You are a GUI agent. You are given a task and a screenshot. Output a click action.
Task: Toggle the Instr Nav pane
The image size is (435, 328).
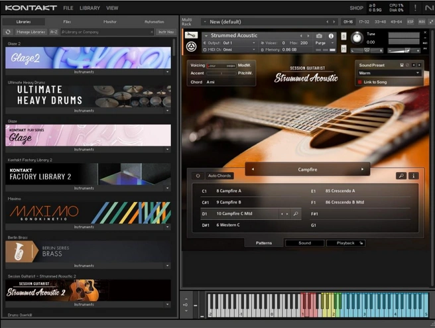tap(166, 32)
